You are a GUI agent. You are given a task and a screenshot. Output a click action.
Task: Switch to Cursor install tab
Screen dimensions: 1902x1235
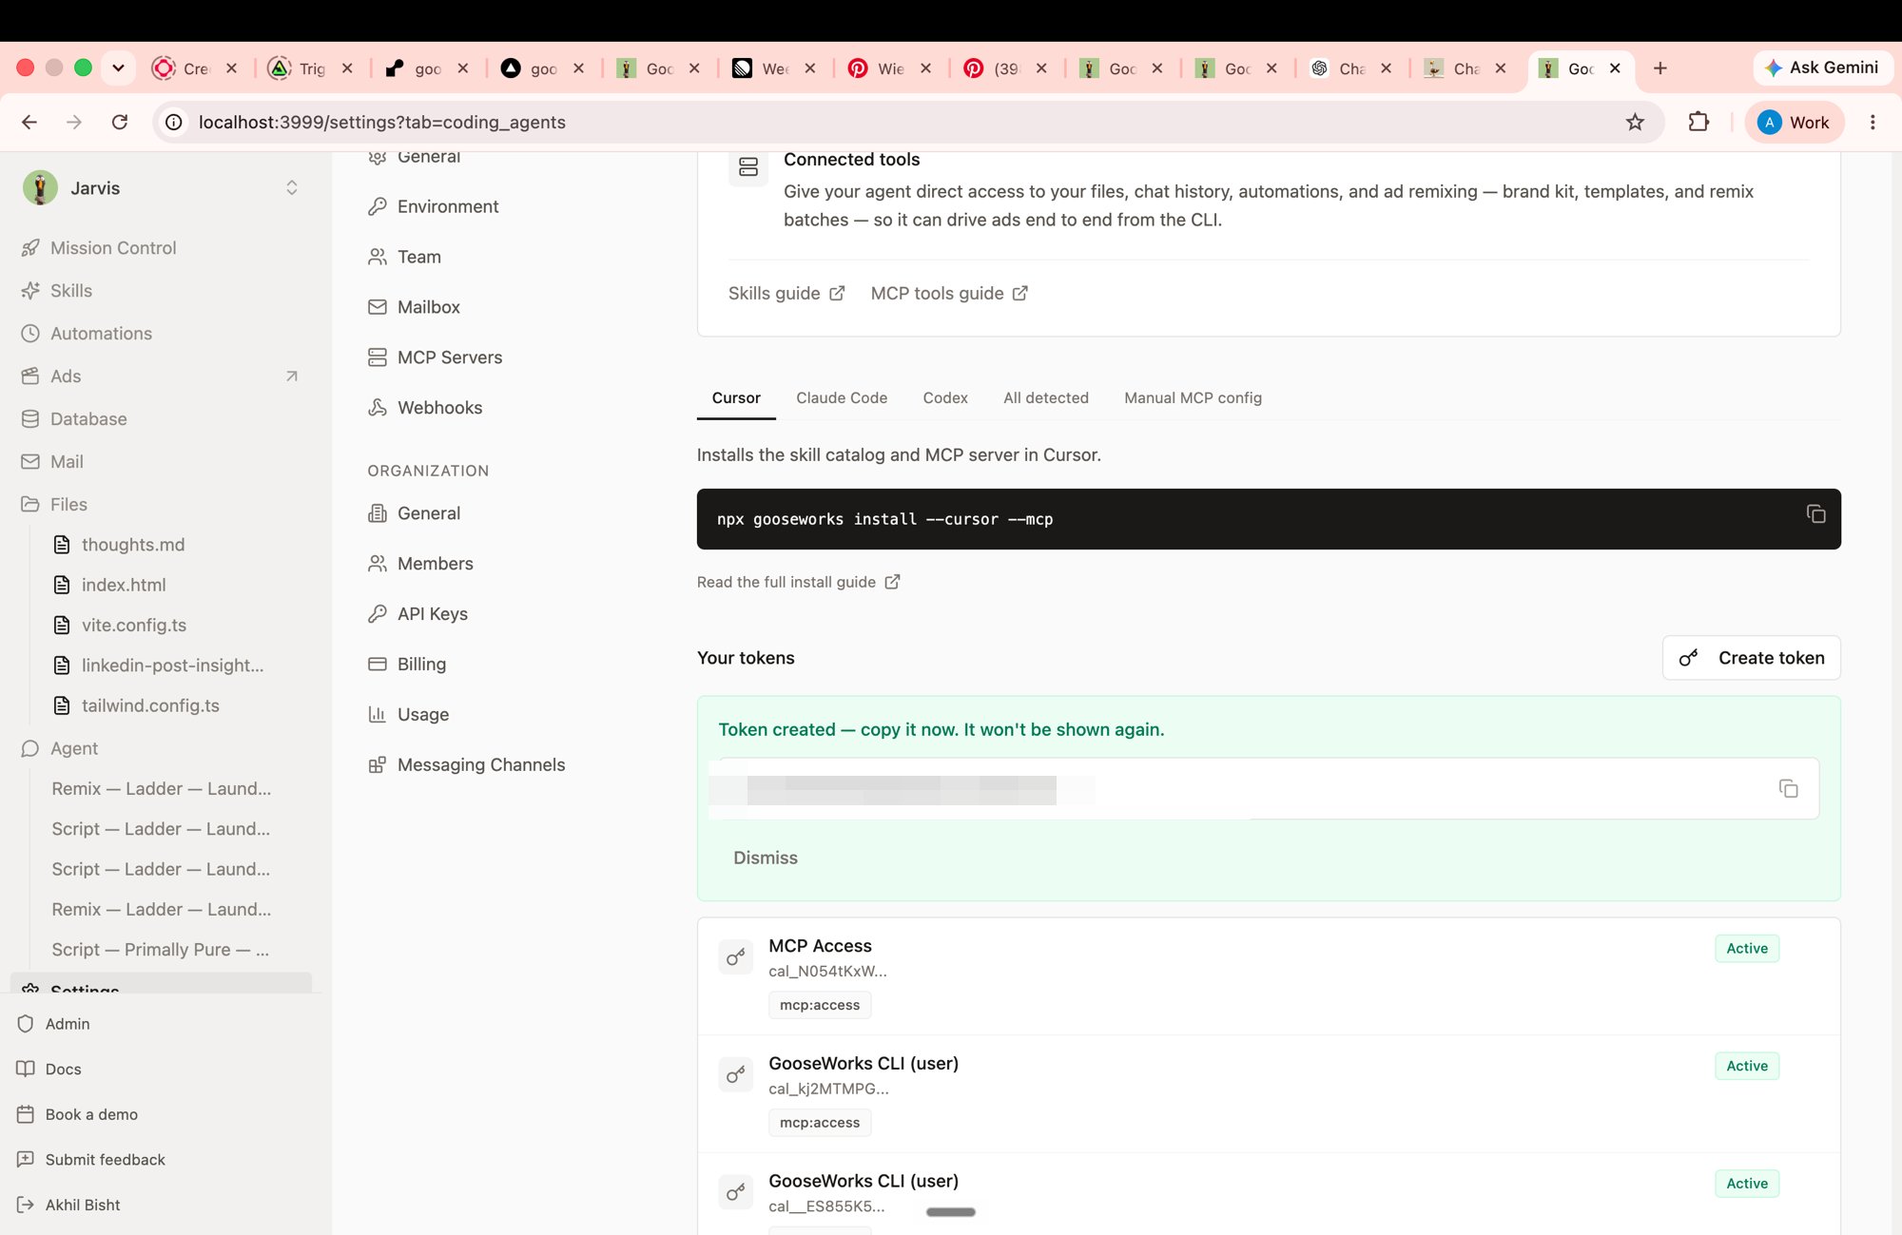[736, 397]
